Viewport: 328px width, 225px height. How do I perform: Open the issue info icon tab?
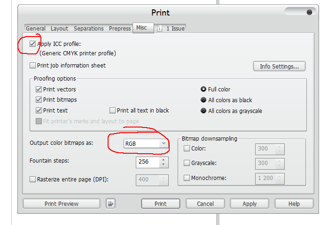(x=159, y=29)
